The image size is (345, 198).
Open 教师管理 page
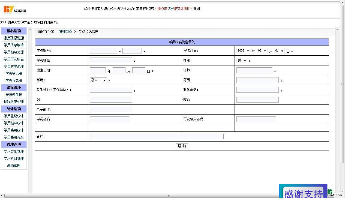click(14, 166)
